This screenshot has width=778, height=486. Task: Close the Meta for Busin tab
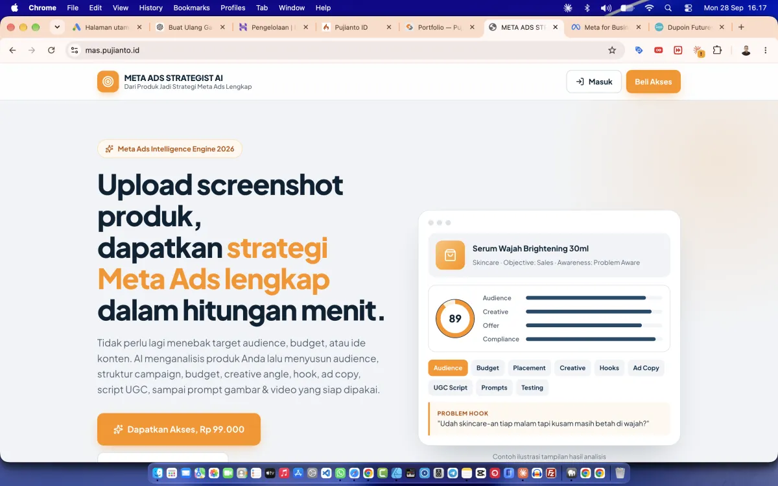[638, 27]
